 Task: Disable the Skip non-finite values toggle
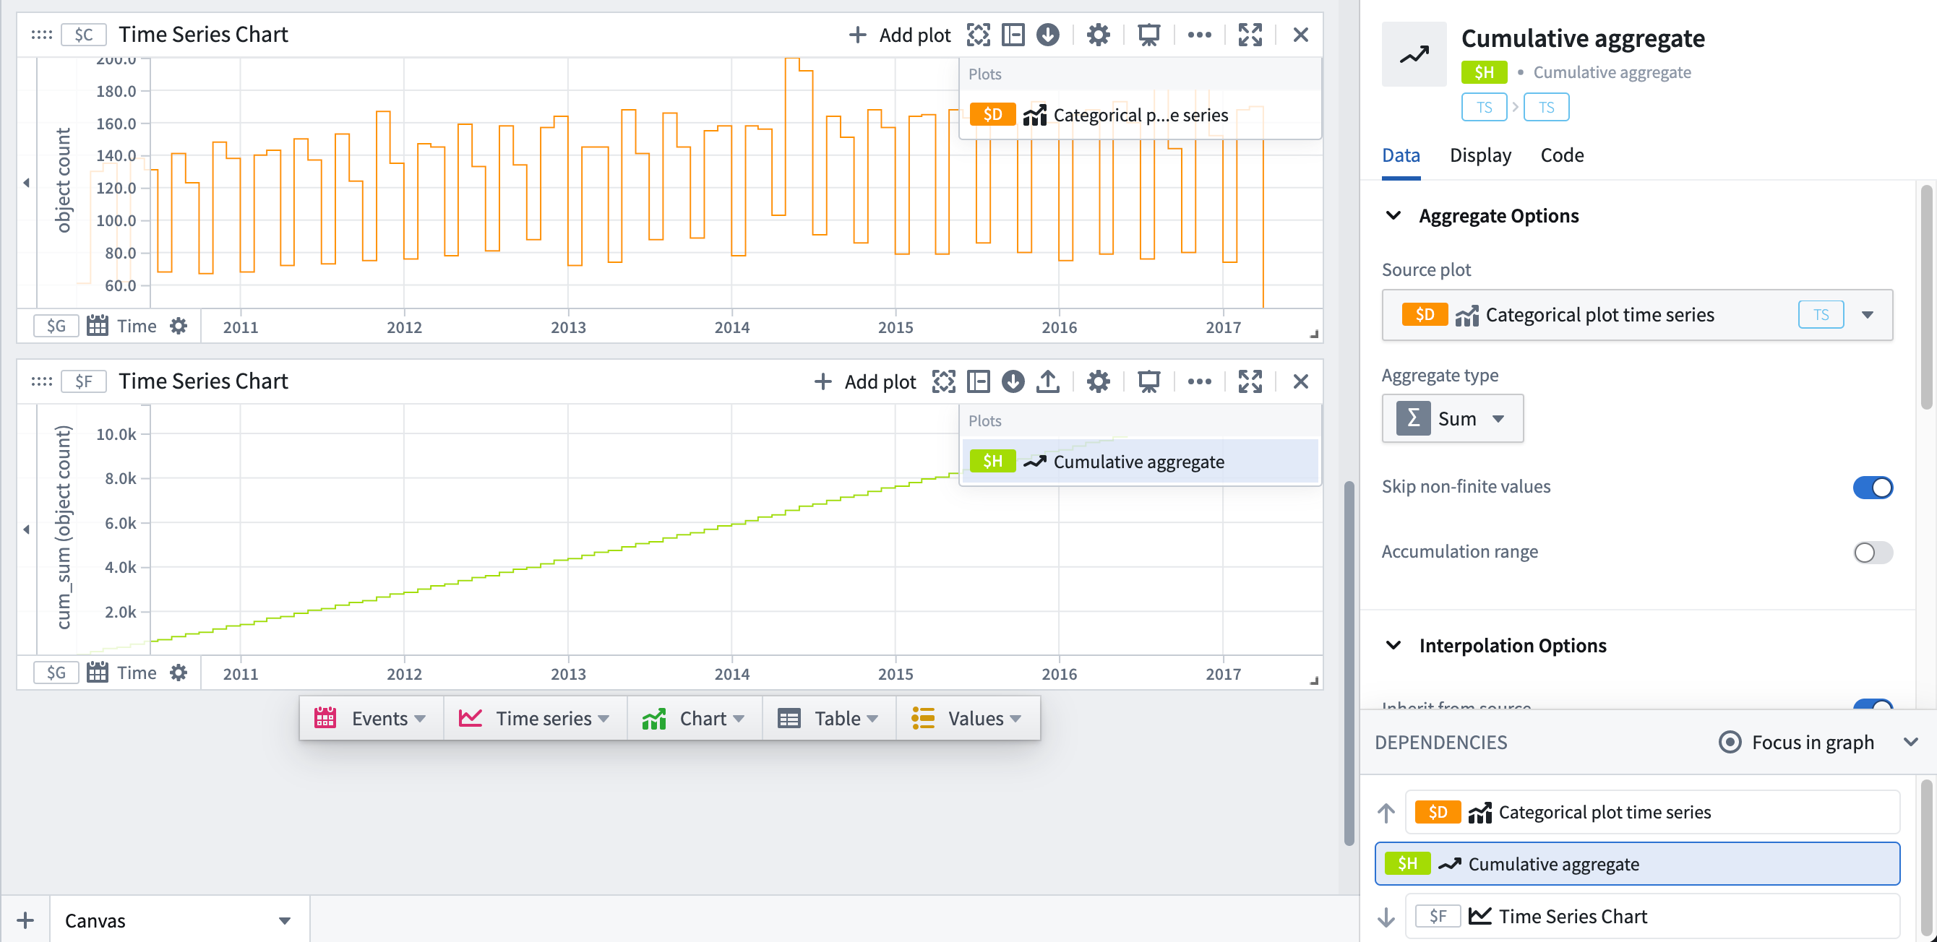coord(1871,487)
